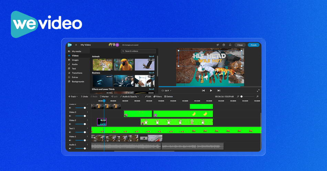Mute the Video 2 track

tap(70, 124)
